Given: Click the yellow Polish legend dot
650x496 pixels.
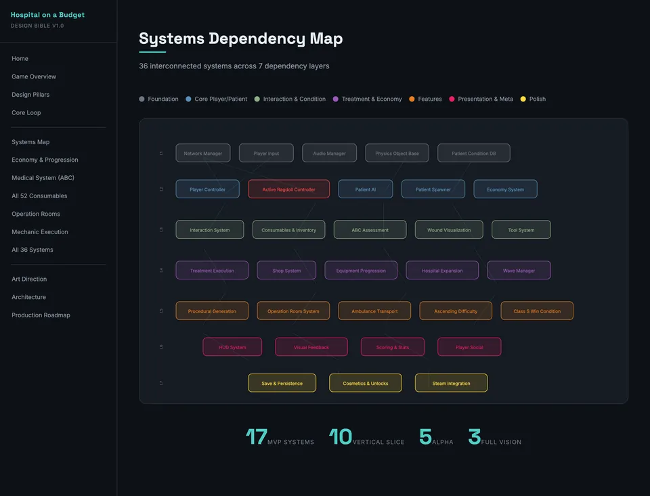Looking at the screenshot, I should click(523, 99).
